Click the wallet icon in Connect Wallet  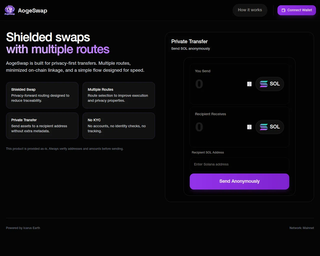pyautogui.click(x=283, y=10)
